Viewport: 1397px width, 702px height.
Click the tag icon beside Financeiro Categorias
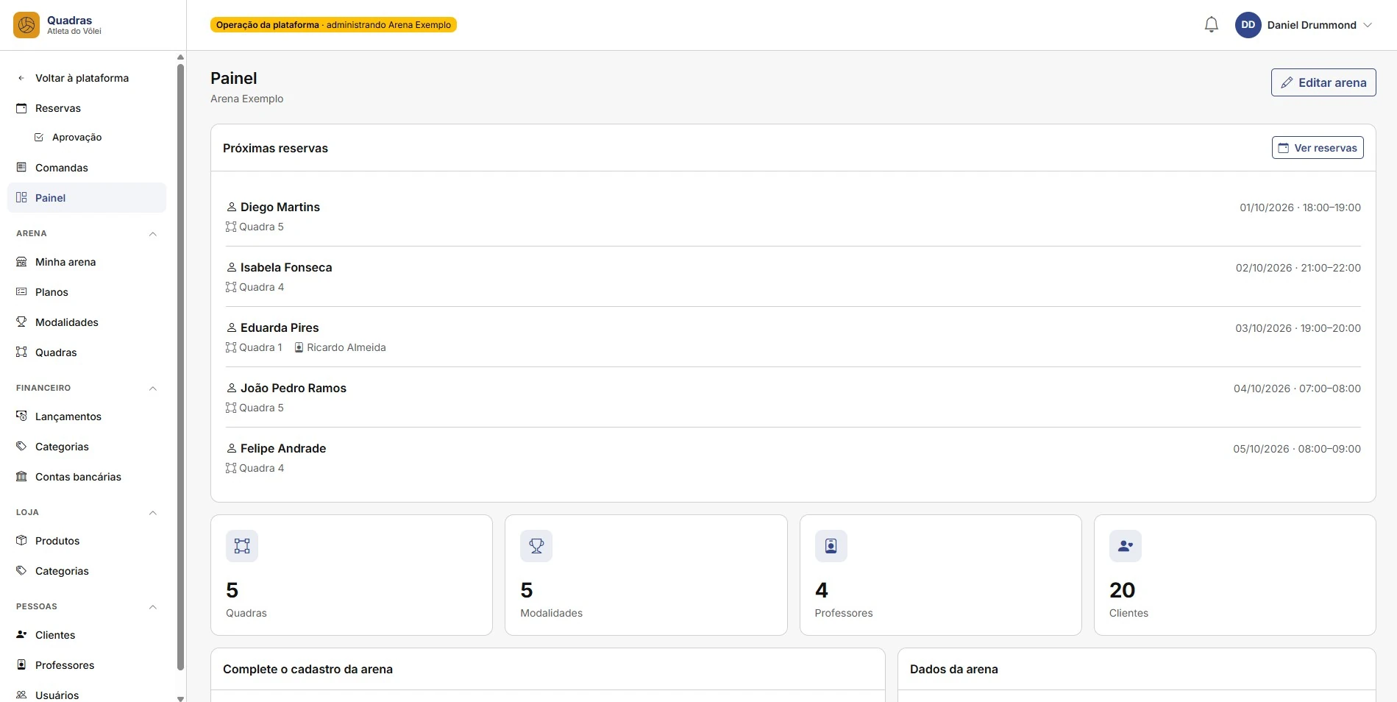coord(21,447)
